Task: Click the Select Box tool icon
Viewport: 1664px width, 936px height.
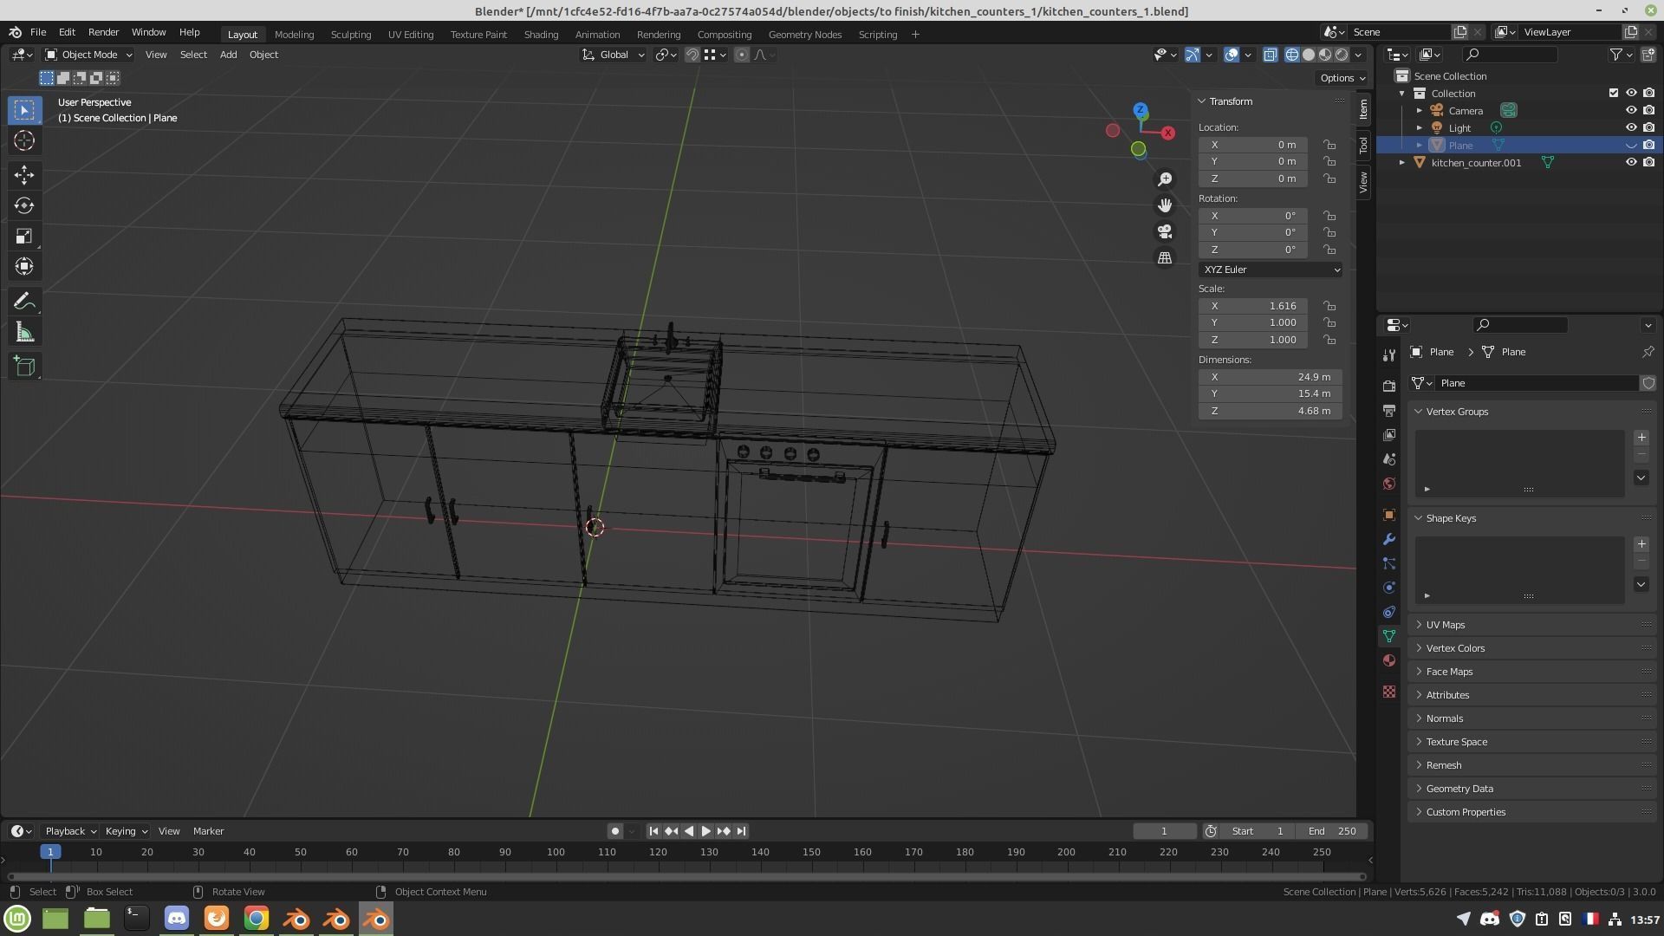Action: [x=24, y=110]
